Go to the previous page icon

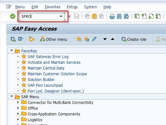pos(144,16)
